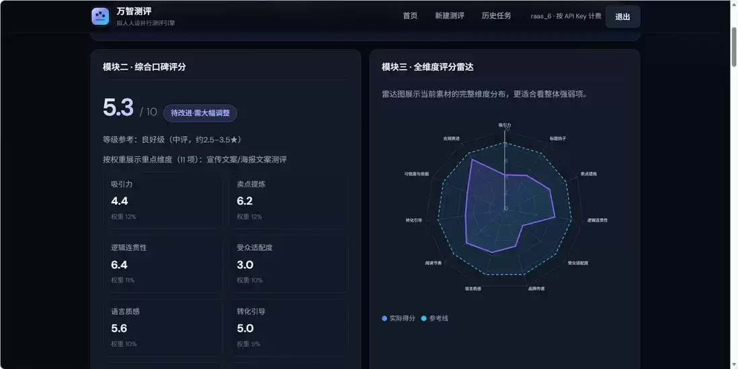Click heading 模块三 · 全维度评分雷达
The height and width of the screenshot is (369, 738).
(427, 66)
